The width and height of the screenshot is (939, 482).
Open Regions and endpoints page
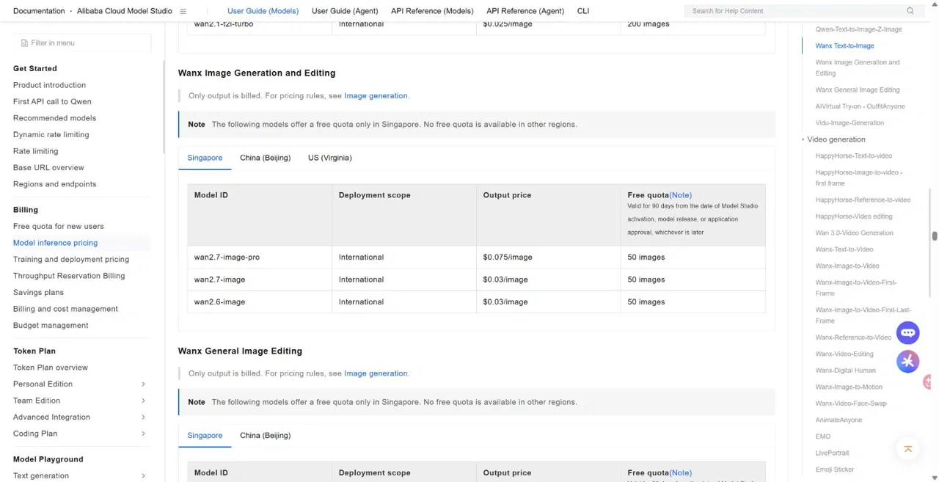point(54,184)
